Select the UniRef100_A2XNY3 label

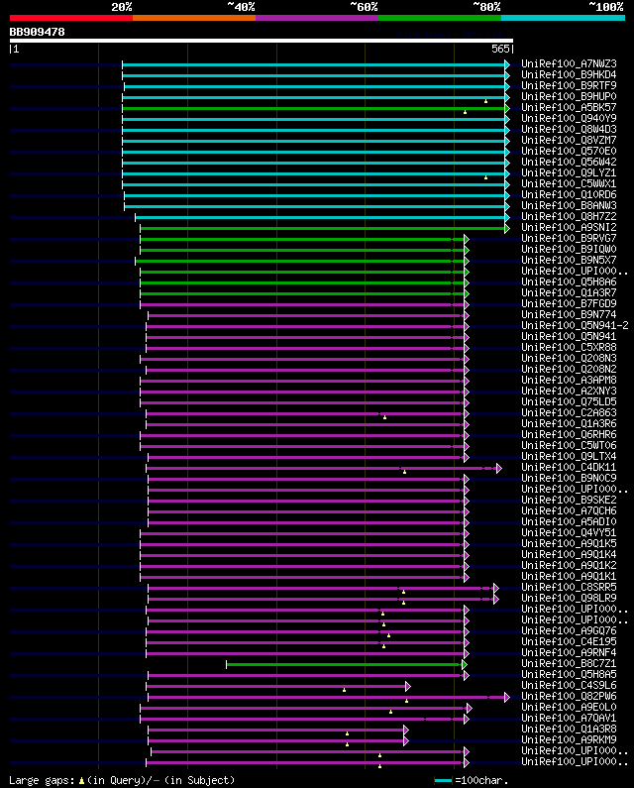click(x=569, y=391)
